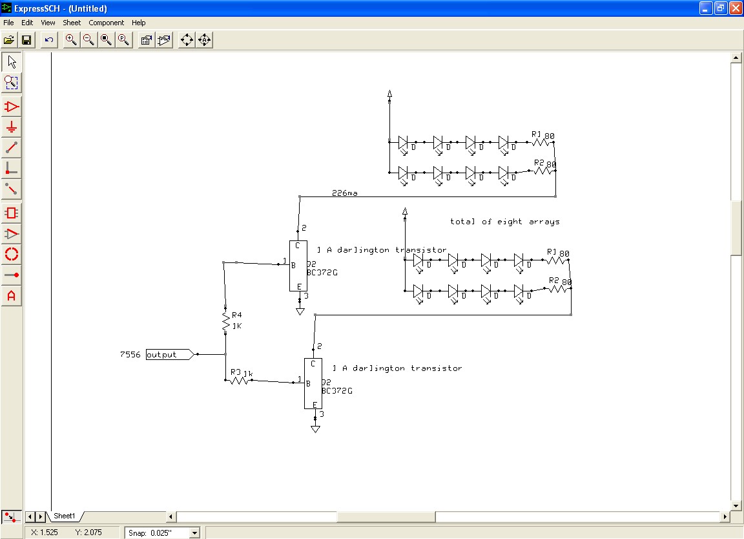Click the 'total of eight arrays' text
Viewport: 744px width, 539px height.
[505, 221]
